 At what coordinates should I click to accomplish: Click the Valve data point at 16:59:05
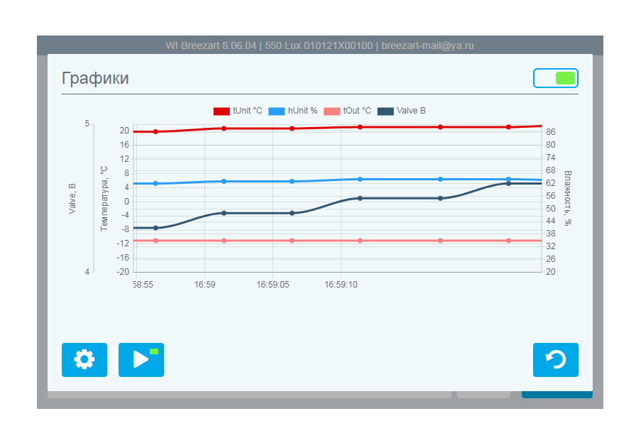(292, 213)
